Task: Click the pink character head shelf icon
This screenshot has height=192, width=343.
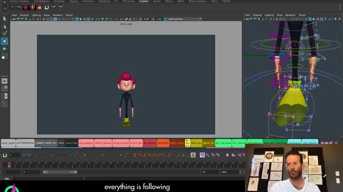Action: click(40, 7)
